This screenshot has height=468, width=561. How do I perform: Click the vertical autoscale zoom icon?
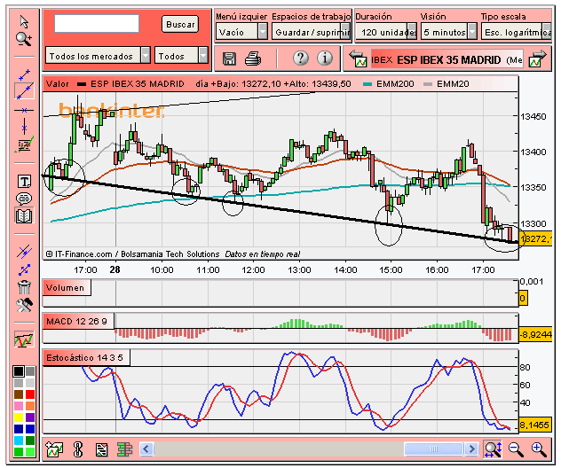(x=493, y=449)
